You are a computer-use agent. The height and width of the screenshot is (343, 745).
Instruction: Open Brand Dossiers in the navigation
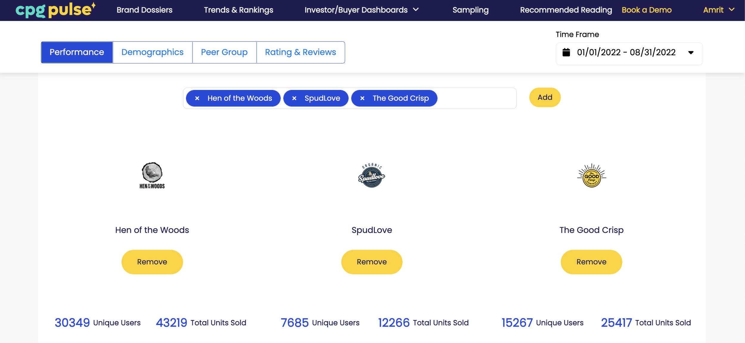click(x=144, y=10)
